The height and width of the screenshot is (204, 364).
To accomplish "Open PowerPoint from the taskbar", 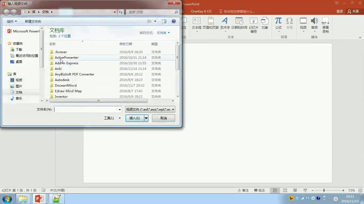I will (39, 199).
